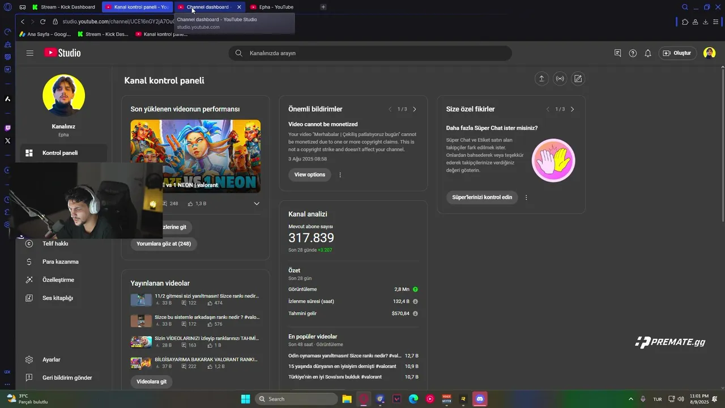
Task: Go to next Size özel fikirler page
Action: (x=572, y=109)
